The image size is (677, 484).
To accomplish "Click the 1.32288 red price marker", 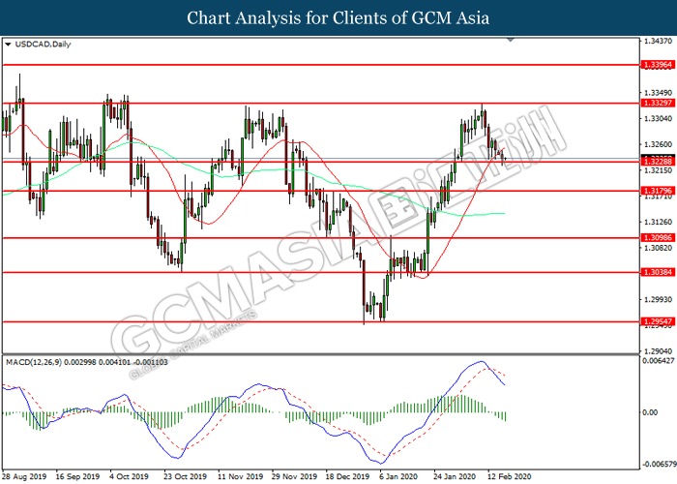I will point(658,163).
